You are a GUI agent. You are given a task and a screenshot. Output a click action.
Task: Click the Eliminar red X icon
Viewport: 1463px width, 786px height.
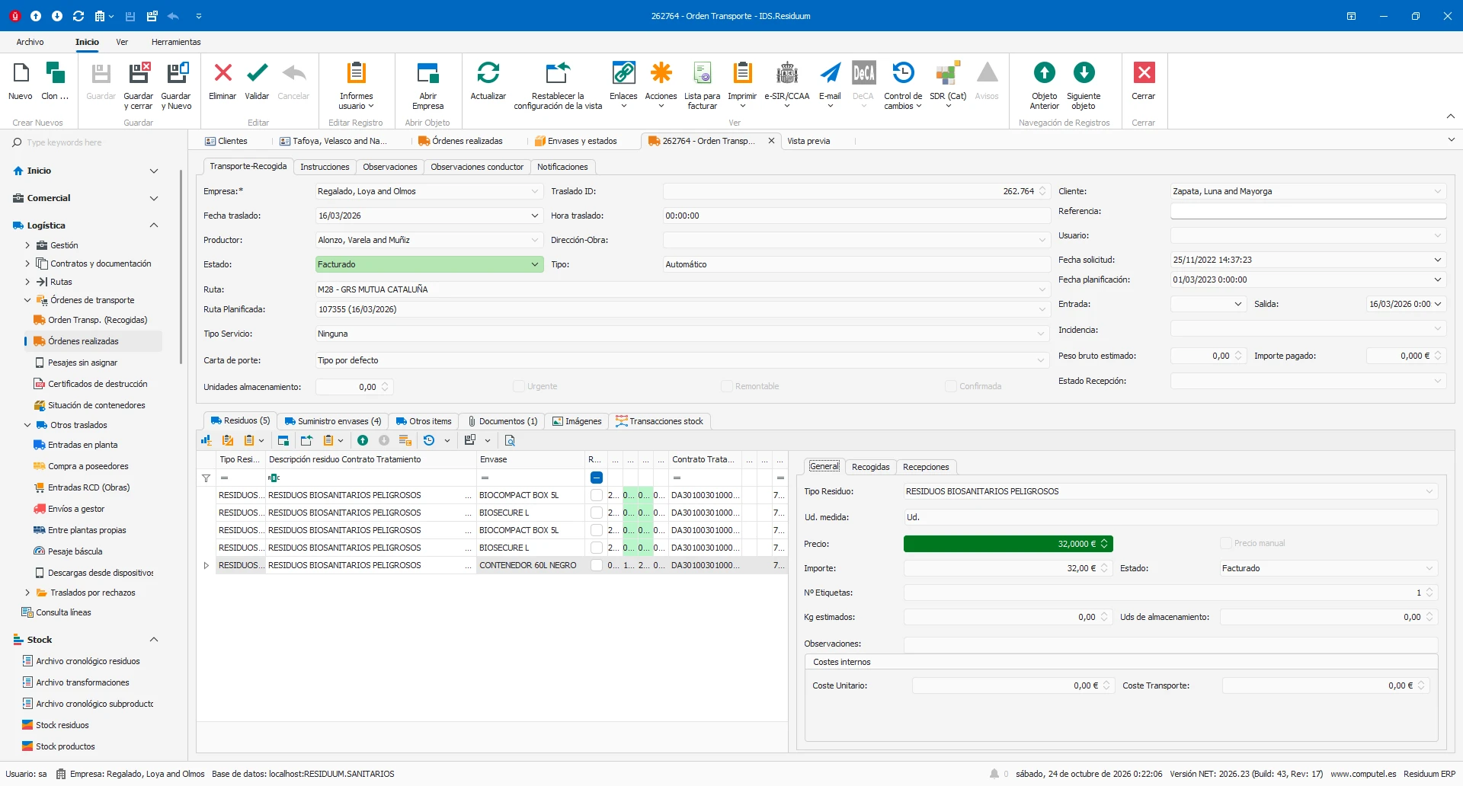[x=222, y=73]
